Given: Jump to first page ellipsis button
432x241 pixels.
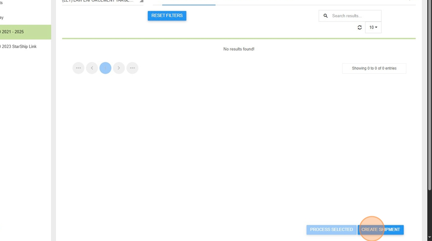Looking at the screenshot, I should coord(78,68).
